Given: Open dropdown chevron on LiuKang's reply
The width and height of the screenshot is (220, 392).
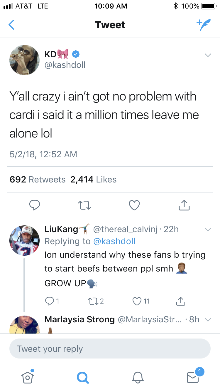Looking at the screenshot, I should click(208, 229).
